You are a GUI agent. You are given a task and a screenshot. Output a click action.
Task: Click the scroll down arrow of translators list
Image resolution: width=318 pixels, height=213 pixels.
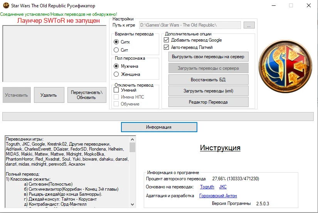133,205
